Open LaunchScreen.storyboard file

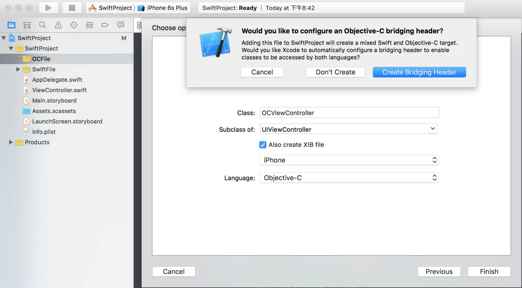point(67,122)
